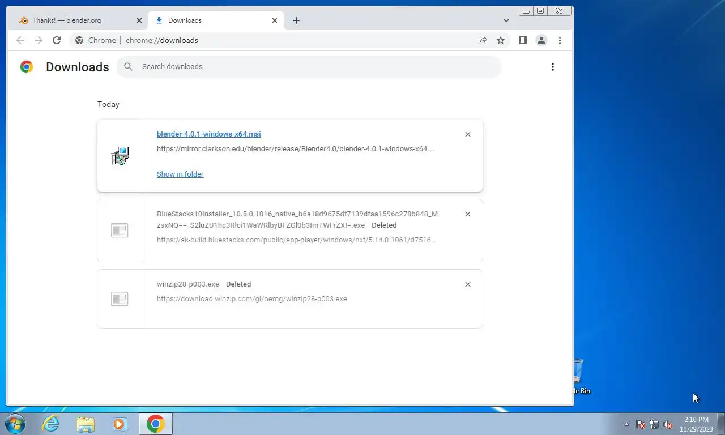Open the Action Center flag icon
Image resolution: width=725 pixels, height=435 pixels.
(x=641, y=424)
